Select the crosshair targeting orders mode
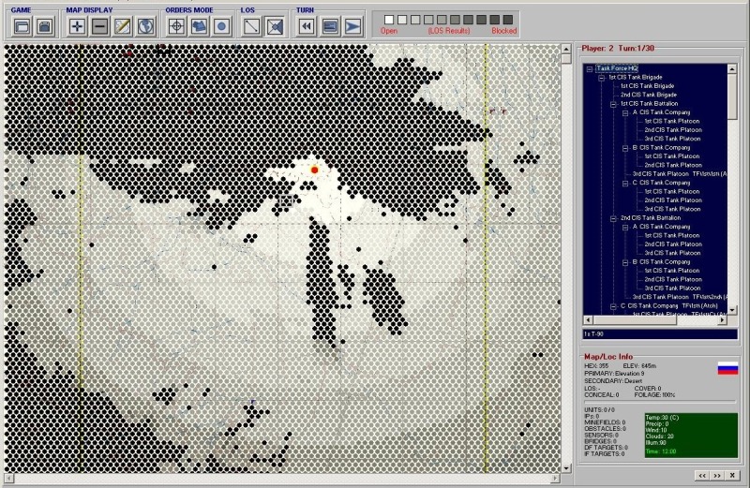750x488 pixels. (176, 26)
